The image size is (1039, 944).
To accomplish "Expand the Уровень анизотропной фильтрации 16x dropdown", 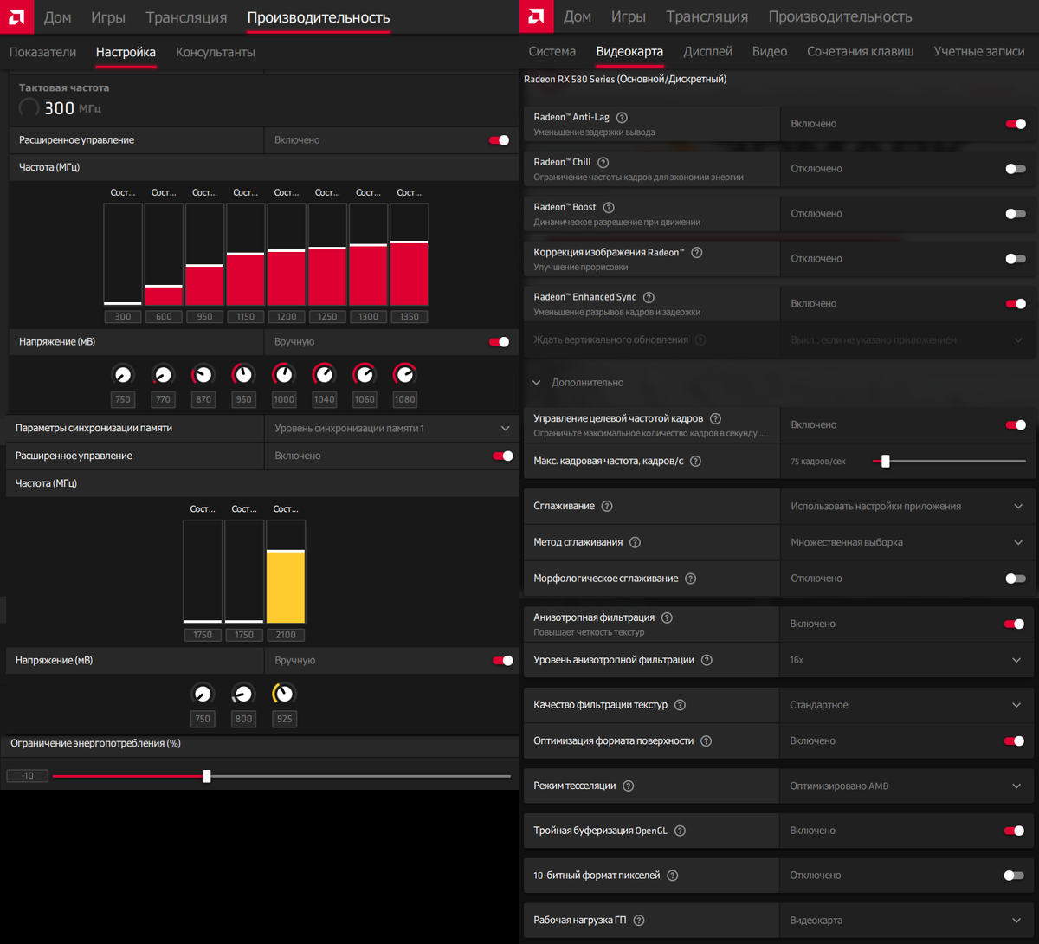I will pyautogui.click(x=907, y=660).
